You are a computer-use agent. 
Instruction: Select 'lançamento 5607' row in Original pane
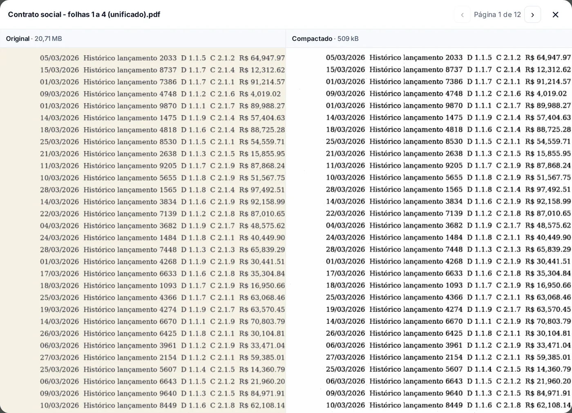[x=163, y=369]
